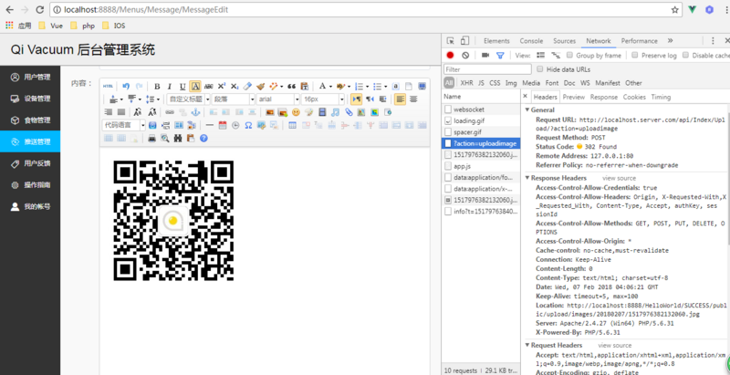Attach a file with paperclip icon
The height and width of the screenshot is (375, 730).
tap(349, 112)
